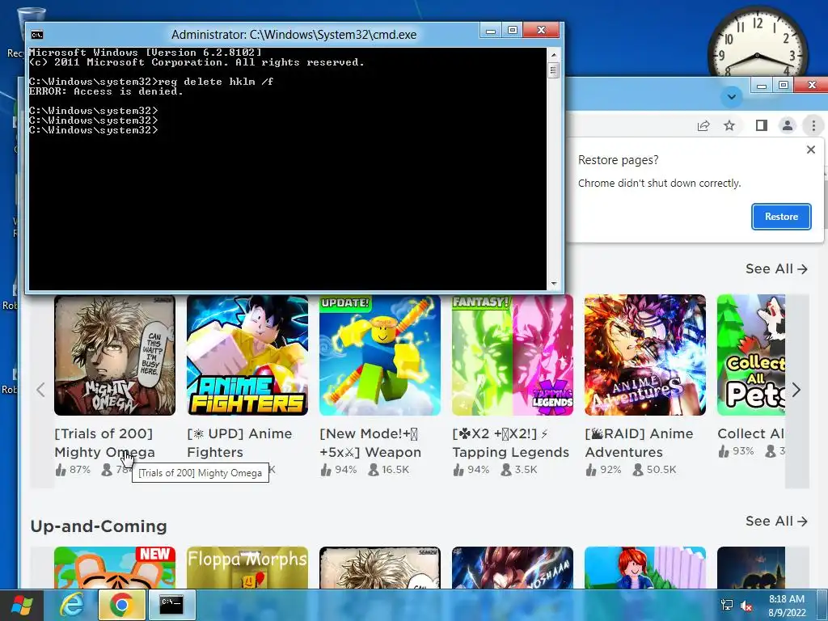Click cmd title bar text
The height and width of the screenshot is (621, 828).
(x=294, y=35)
